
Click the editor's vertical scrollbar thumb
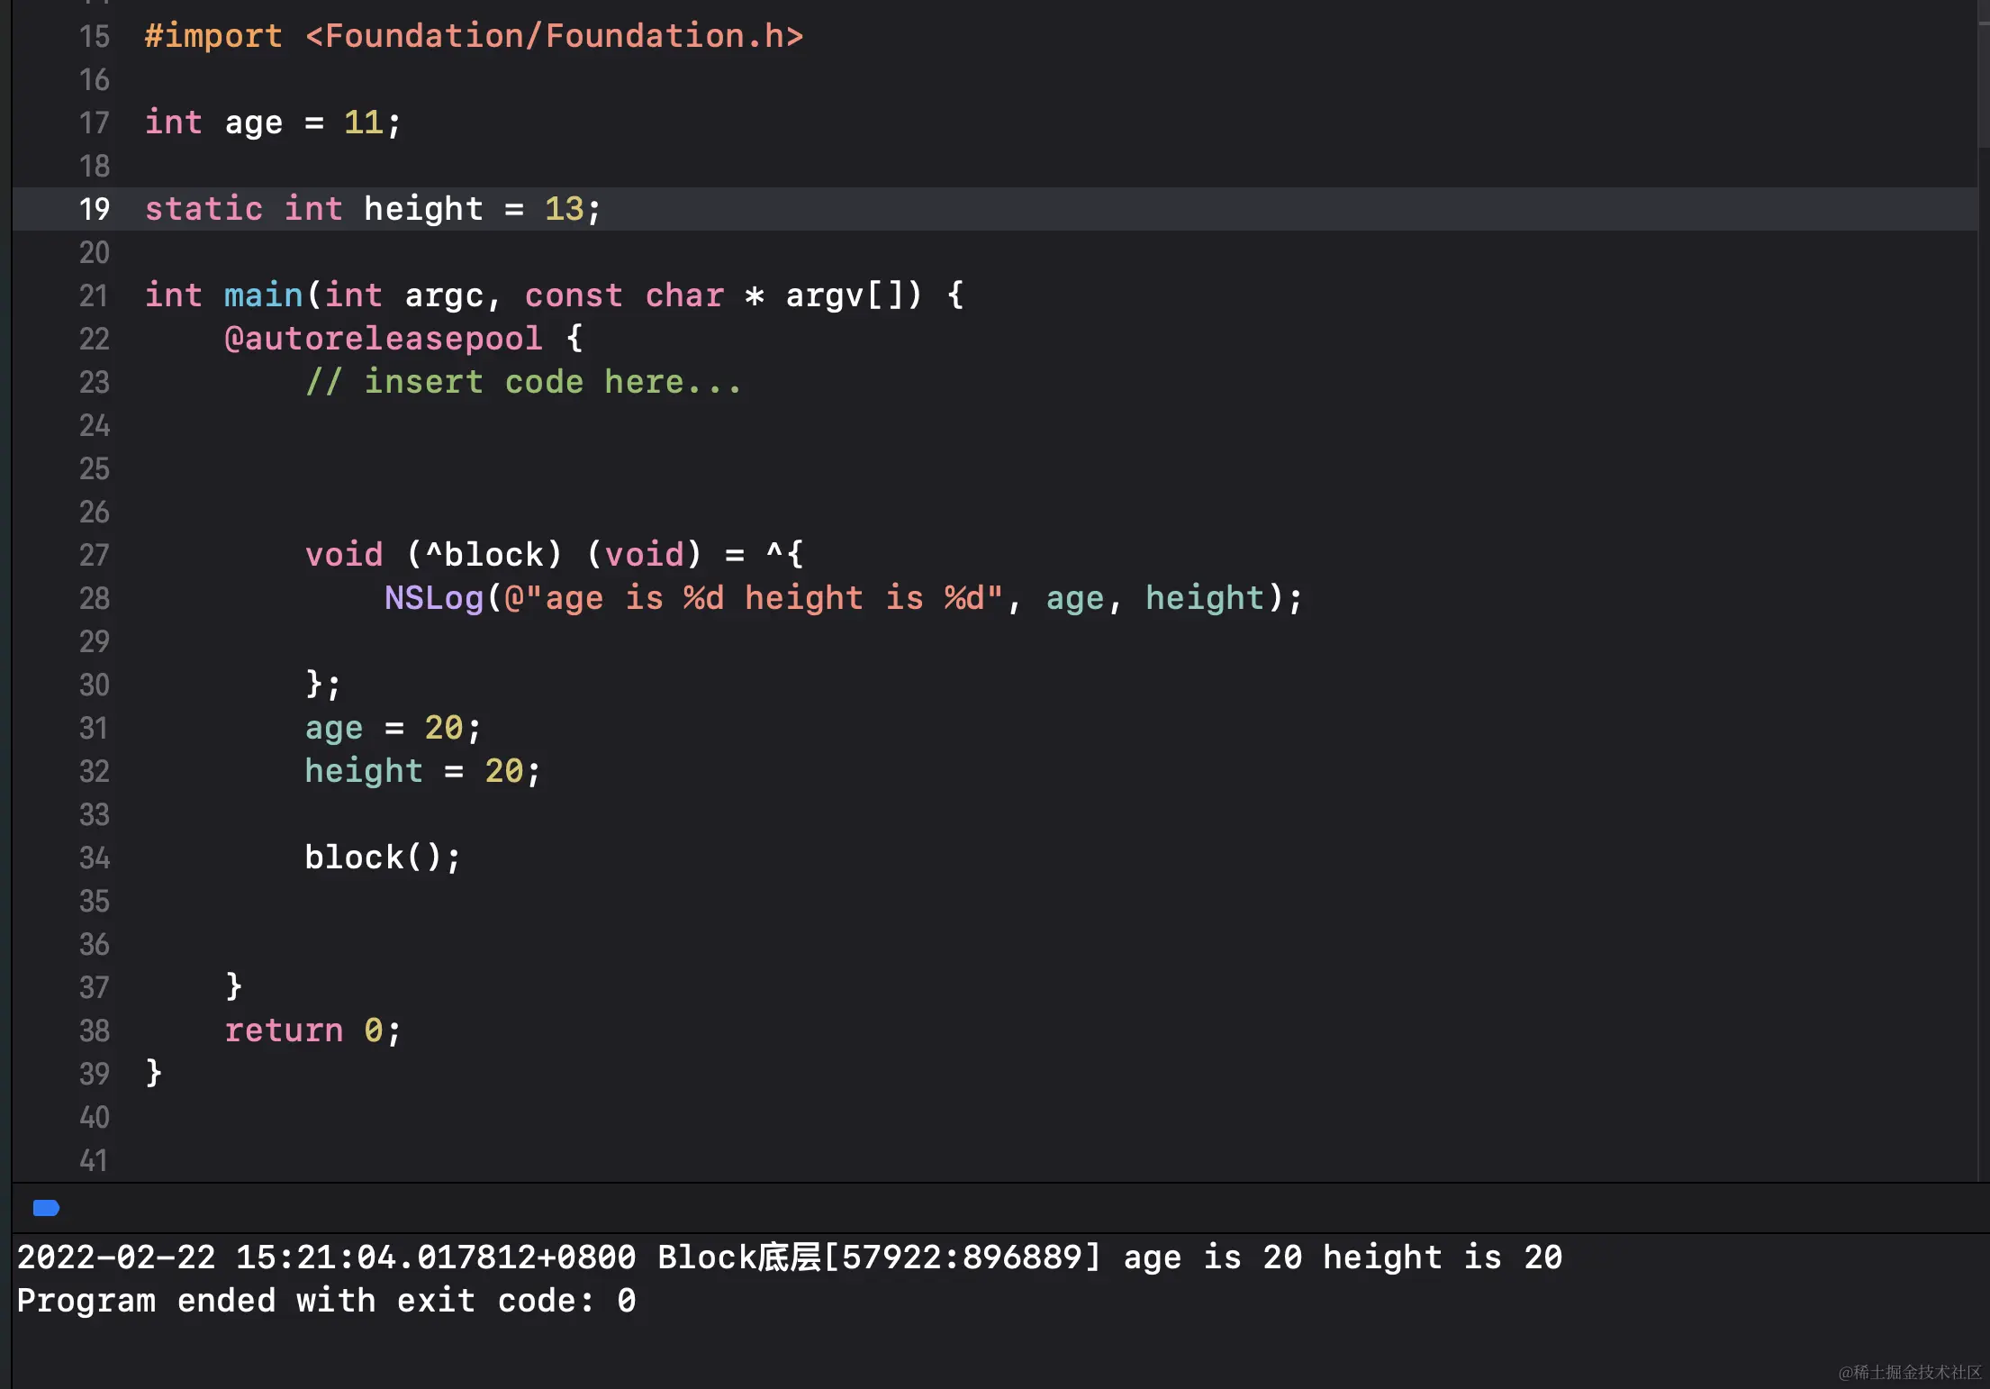coord(1983,72)
